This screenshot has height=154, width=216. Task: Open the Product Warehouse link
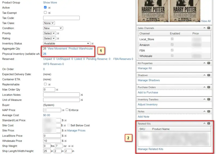[81, 49]
